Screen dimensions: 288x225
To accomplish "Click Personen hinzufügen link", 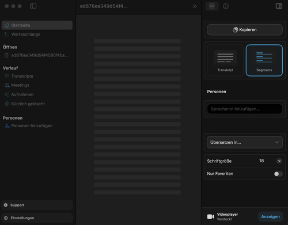I will click(32, 126).
